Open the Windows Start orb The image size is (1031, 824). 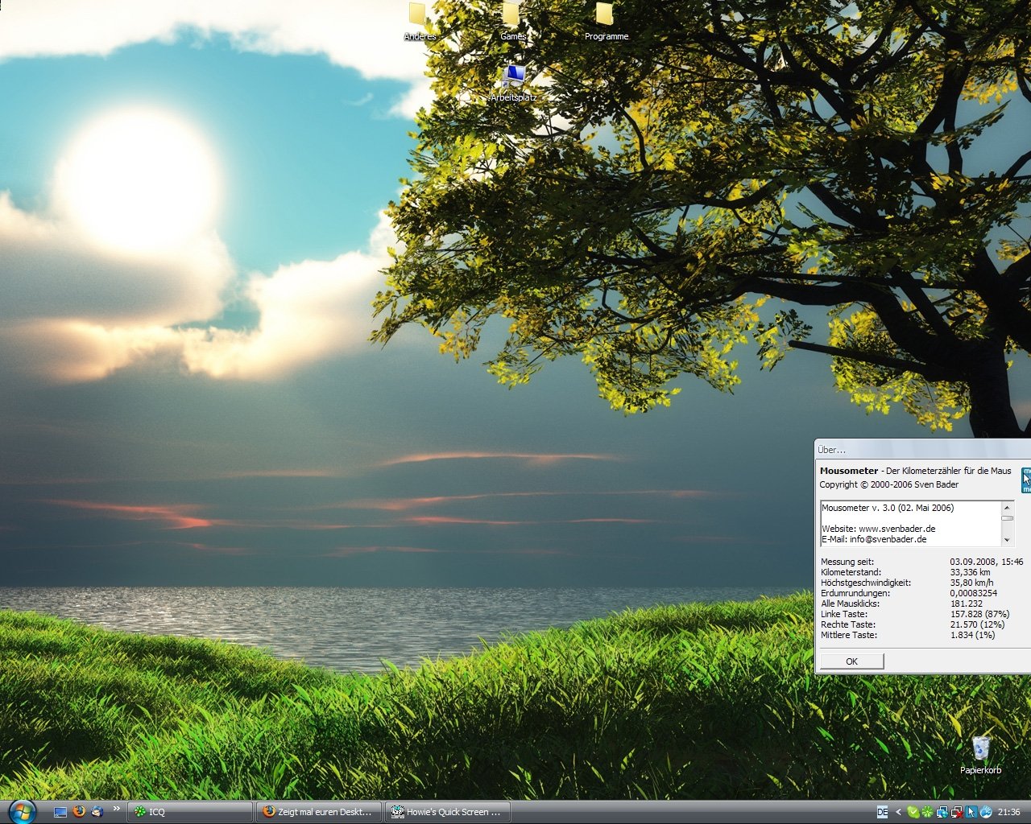click(x=22, y=811)
